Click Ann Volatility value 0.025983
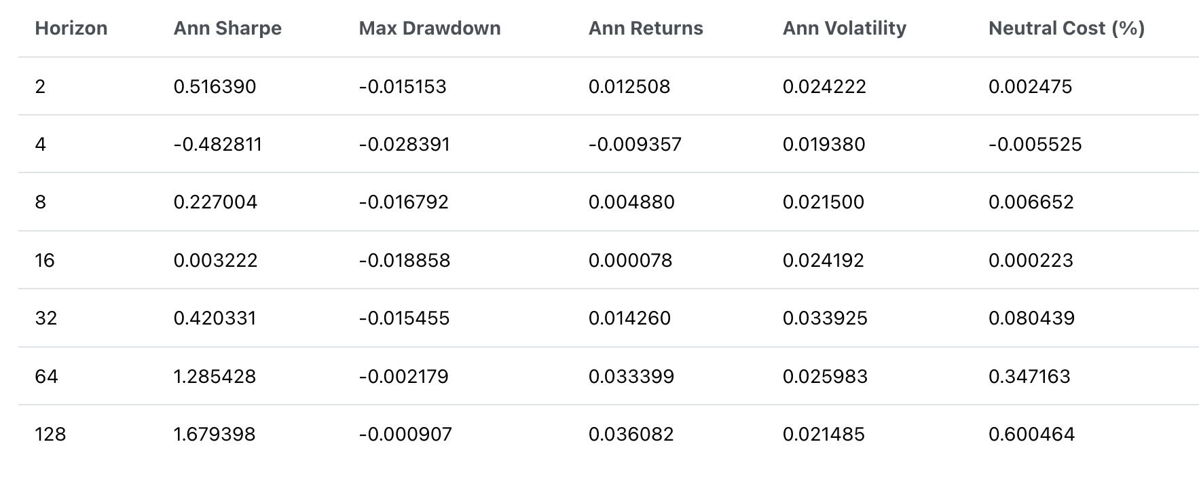This screenshot has height=478, width=1199. 825,377
